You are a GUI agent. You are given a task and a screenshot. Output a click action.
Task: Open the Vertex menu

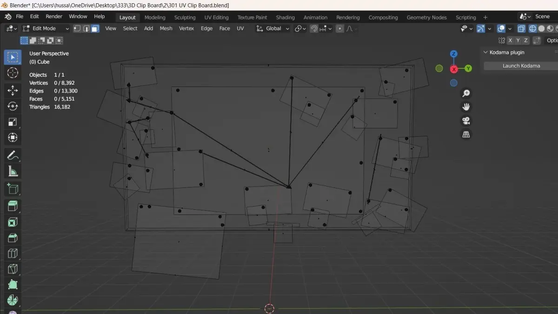click(x=186, y=28)
